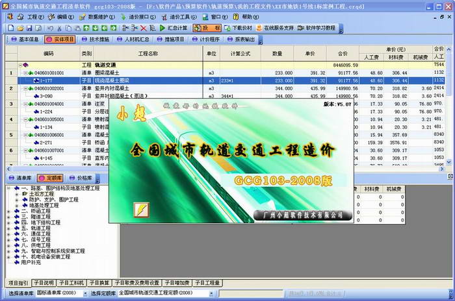Switch to the 人材机汇总 tab
This screenshot has width=455, height=301.
[x=133, y=40]
